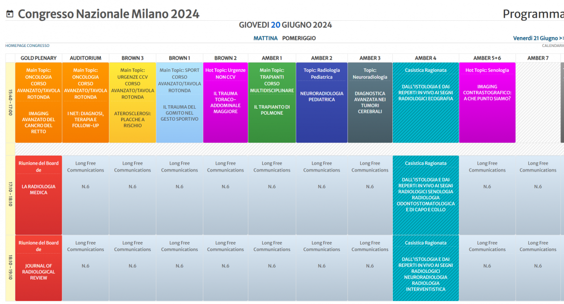Select the trapianto di polmone session
This screenshot has height=304, width=564.
[x=272, y=110]
